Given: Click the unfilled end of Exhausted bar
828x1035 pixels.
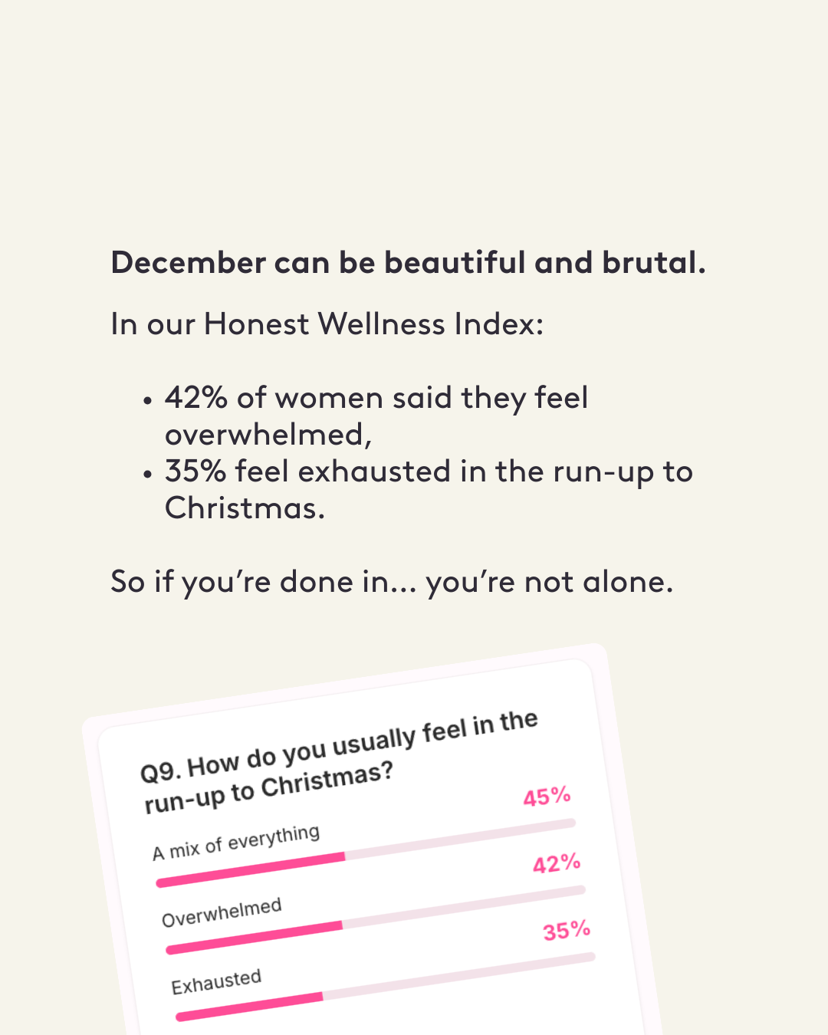Looking at the screenshot, I should point(460,978).
